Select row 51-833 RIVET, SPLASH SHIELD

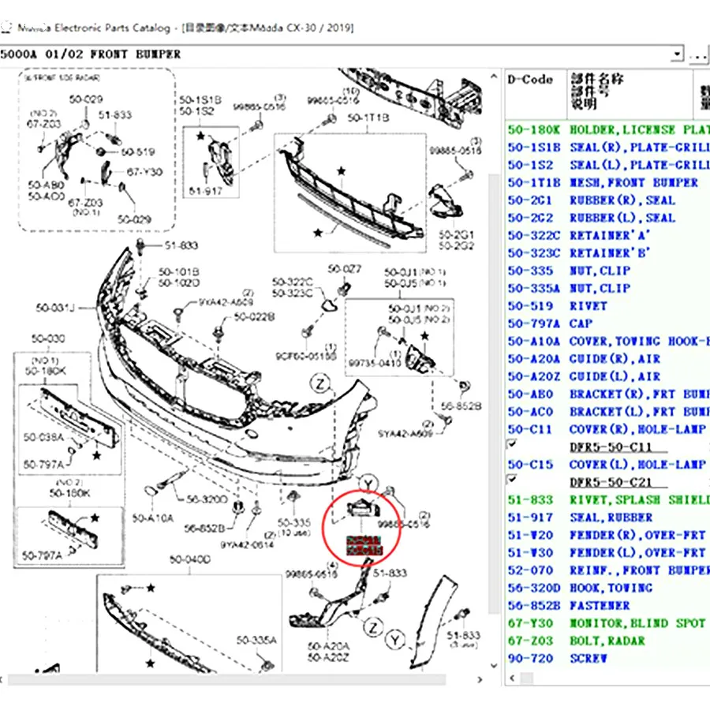click(x=607, y=500)
